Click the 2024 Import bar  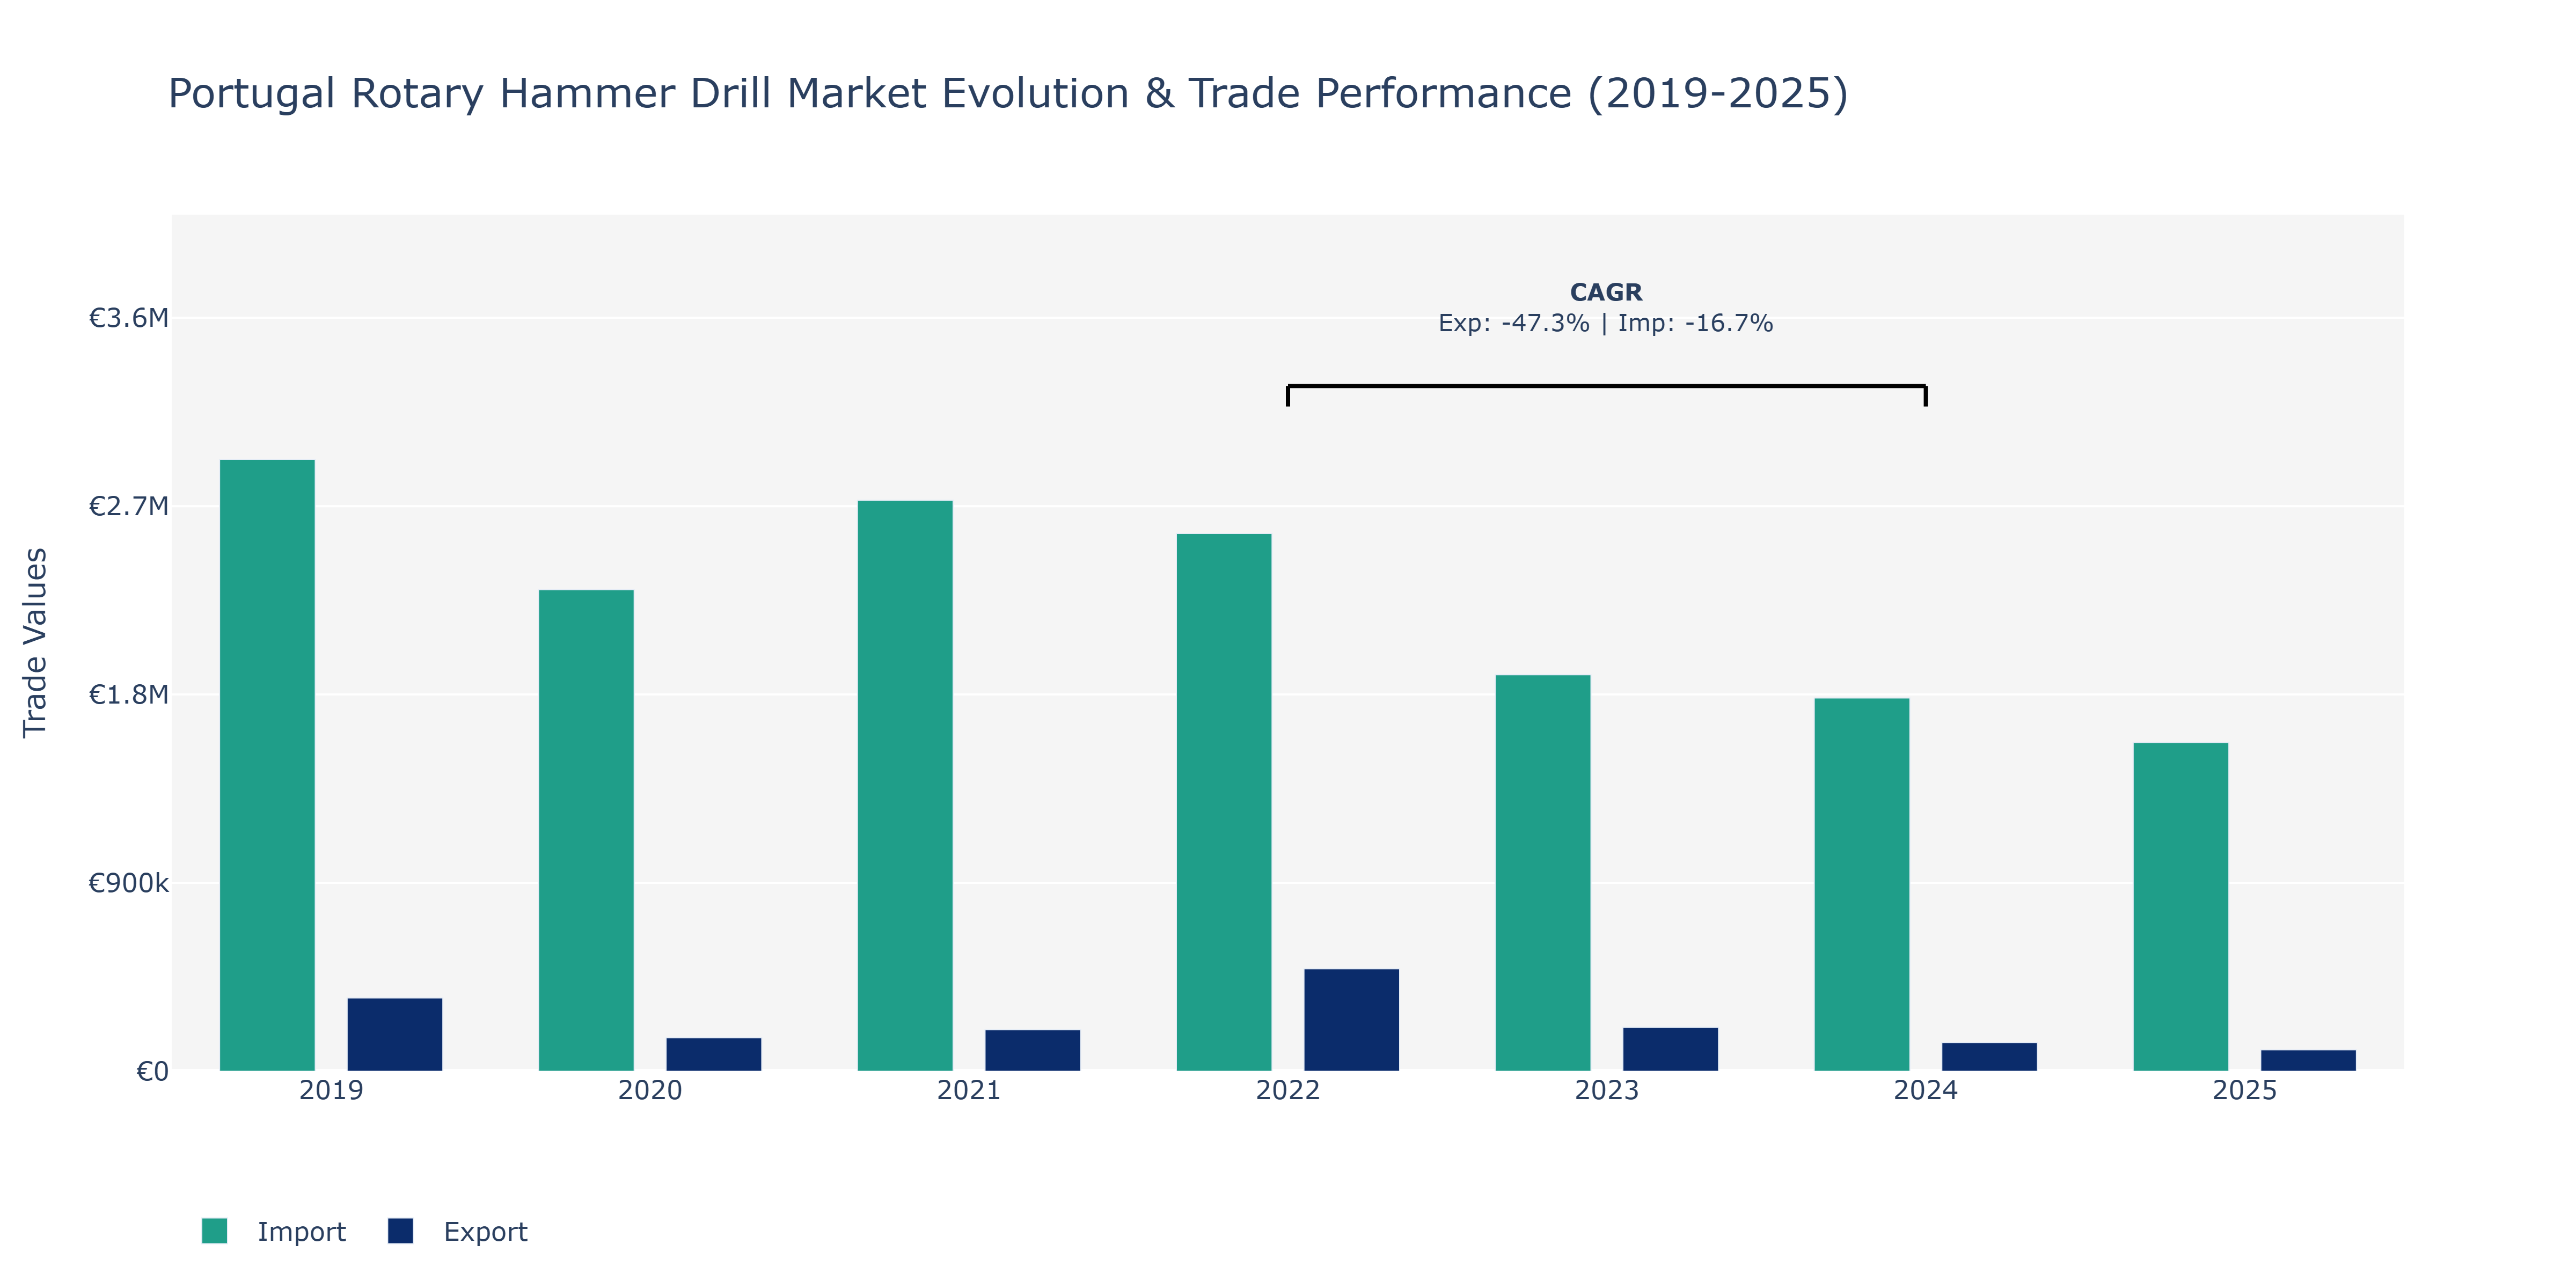click(x=1862, y=884)
